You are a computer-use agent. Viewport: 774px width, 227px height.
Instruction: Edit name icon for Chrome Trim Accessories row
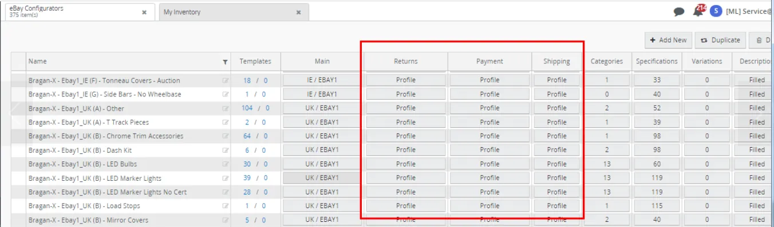coord(226,136)
